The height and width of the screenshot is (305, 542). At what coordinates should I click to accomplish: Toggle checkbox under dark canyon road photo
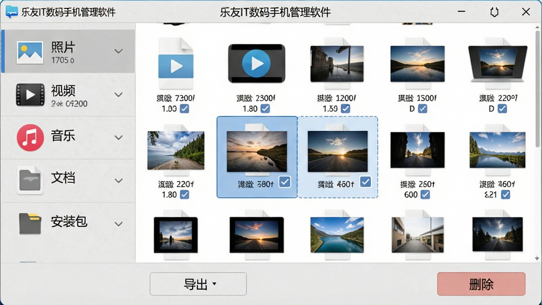(425, 194)
